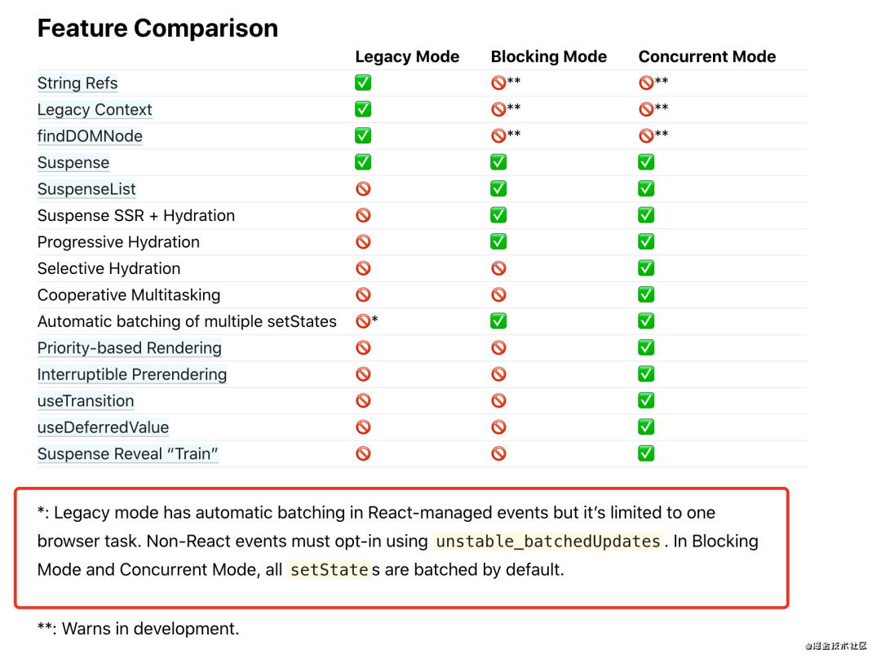The width and height of the screenshot is (881, 663).
Task: Click Suspense Blocking Mode checkmark
Action: tap(498, 161)
